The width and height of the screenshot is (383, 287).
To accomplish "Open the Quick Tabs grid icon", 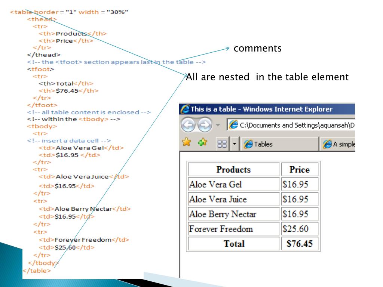I will pos(222,144).
